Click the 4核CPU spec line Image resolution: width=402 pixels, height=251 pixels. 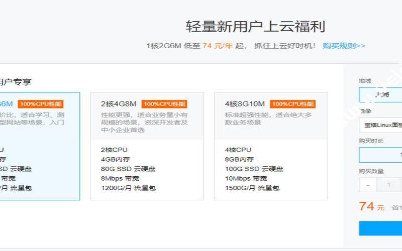(238, 150)
